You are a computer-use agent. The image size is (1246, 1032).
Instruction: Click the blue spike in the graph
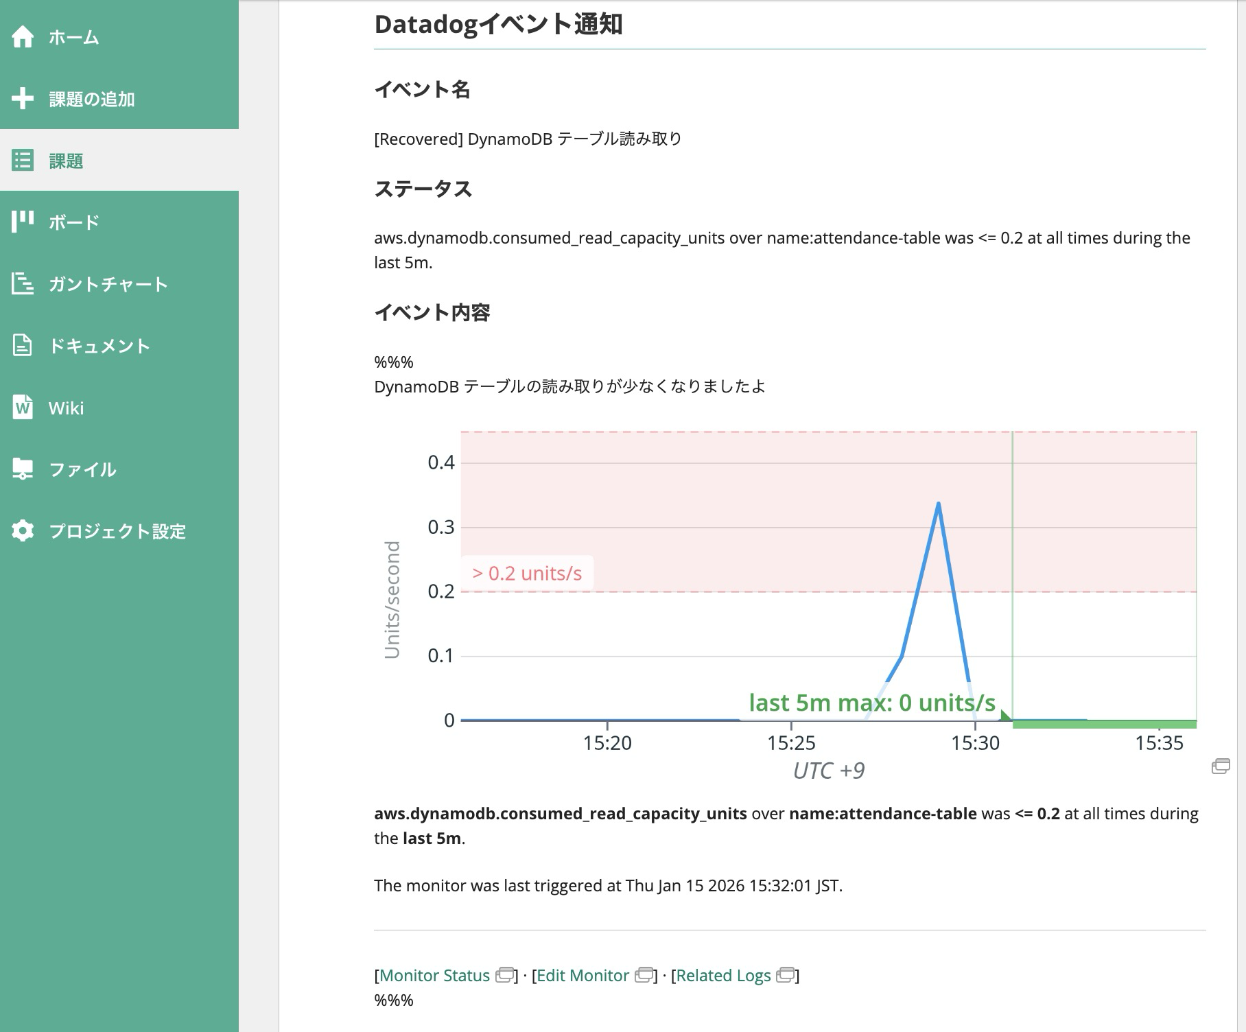939,504
